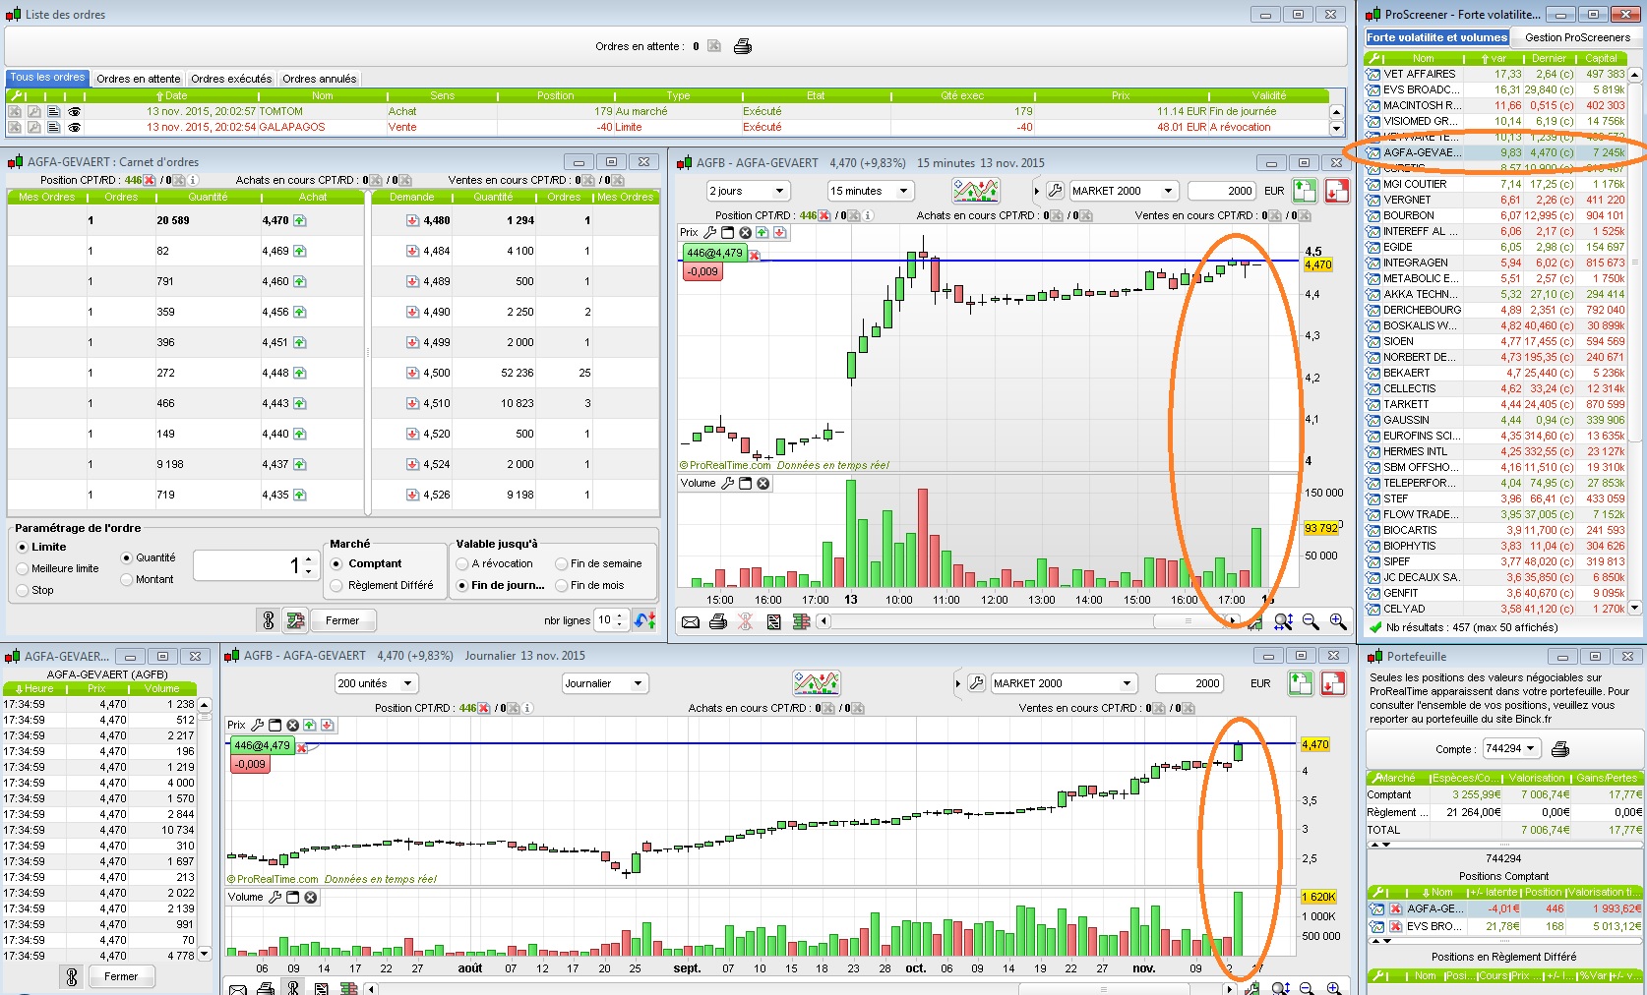Viewport: 1647px width, 995px height.
Task: Switch to the Ordres annulés tab
Action: coord(320,79)
